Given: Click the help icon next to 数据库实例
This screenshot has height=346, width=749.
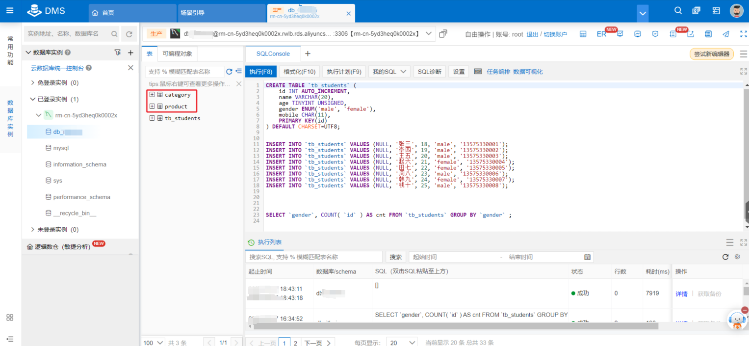Looking at the screenshot, I should (x=68, y=53).
